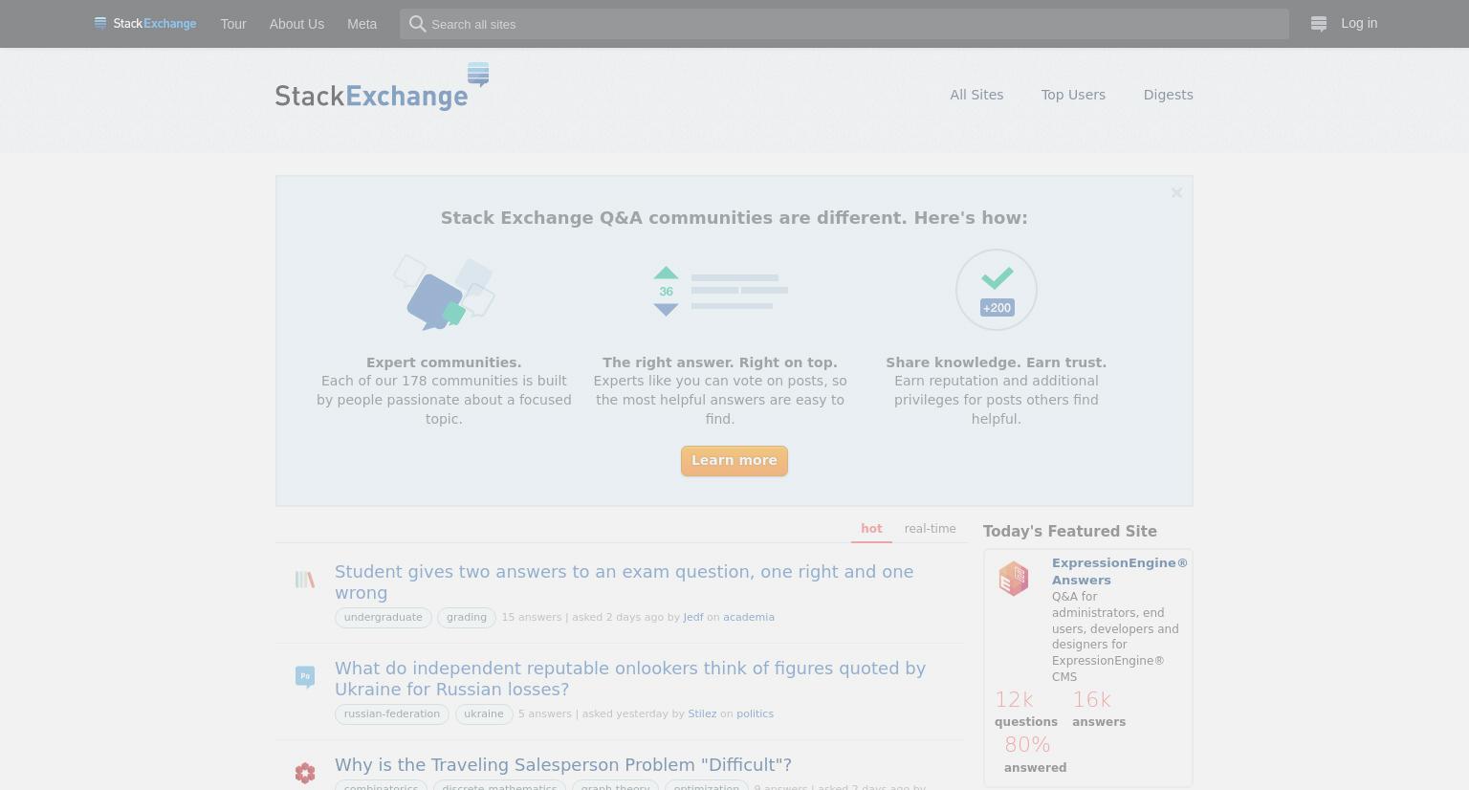Open the ExpressionEngine® Answers site link

coord(1120,572)
